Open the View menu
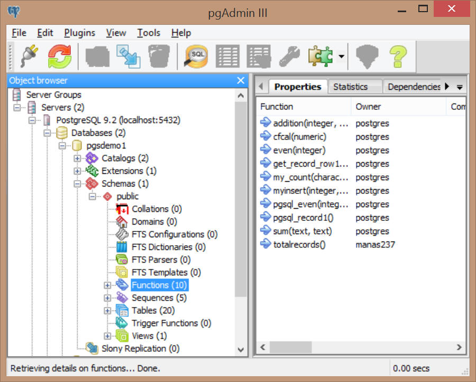Image resolution: width=476 pixels, height=382 pixels. coord(116,33)
